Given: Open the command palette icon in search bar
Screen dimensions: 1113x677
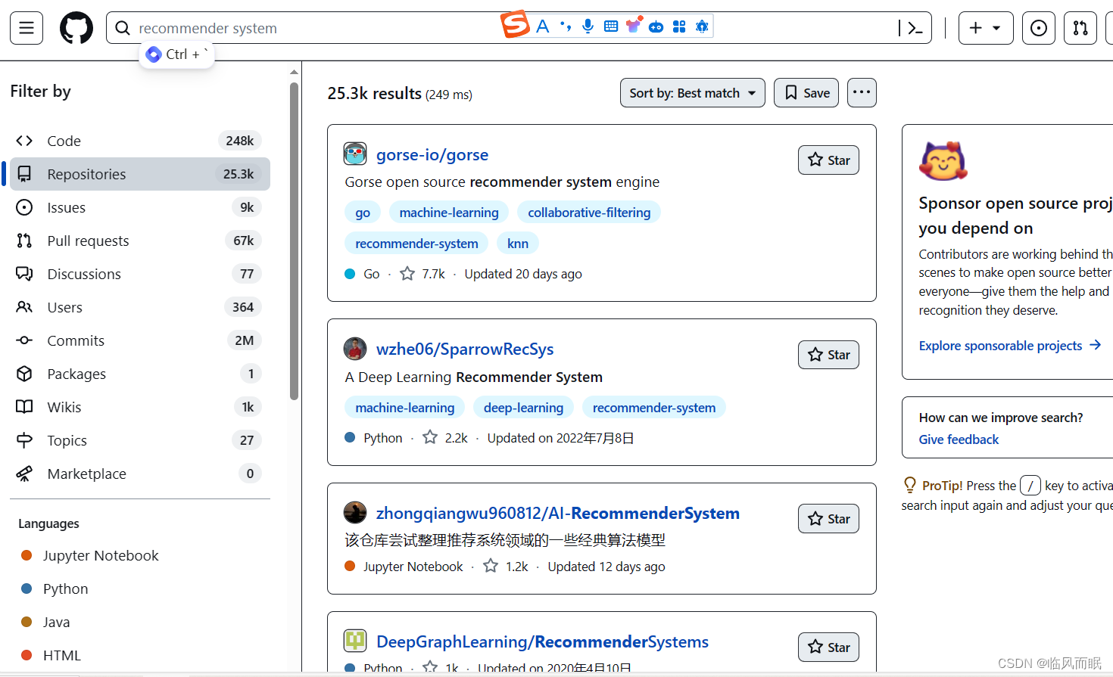Looking at the screenshot, I should (915, 28).
